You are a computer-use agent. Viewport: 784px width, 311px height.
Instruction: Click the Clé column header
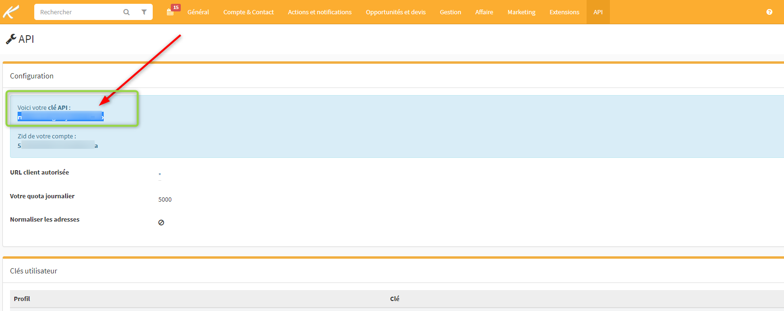(x=395, y=299)
